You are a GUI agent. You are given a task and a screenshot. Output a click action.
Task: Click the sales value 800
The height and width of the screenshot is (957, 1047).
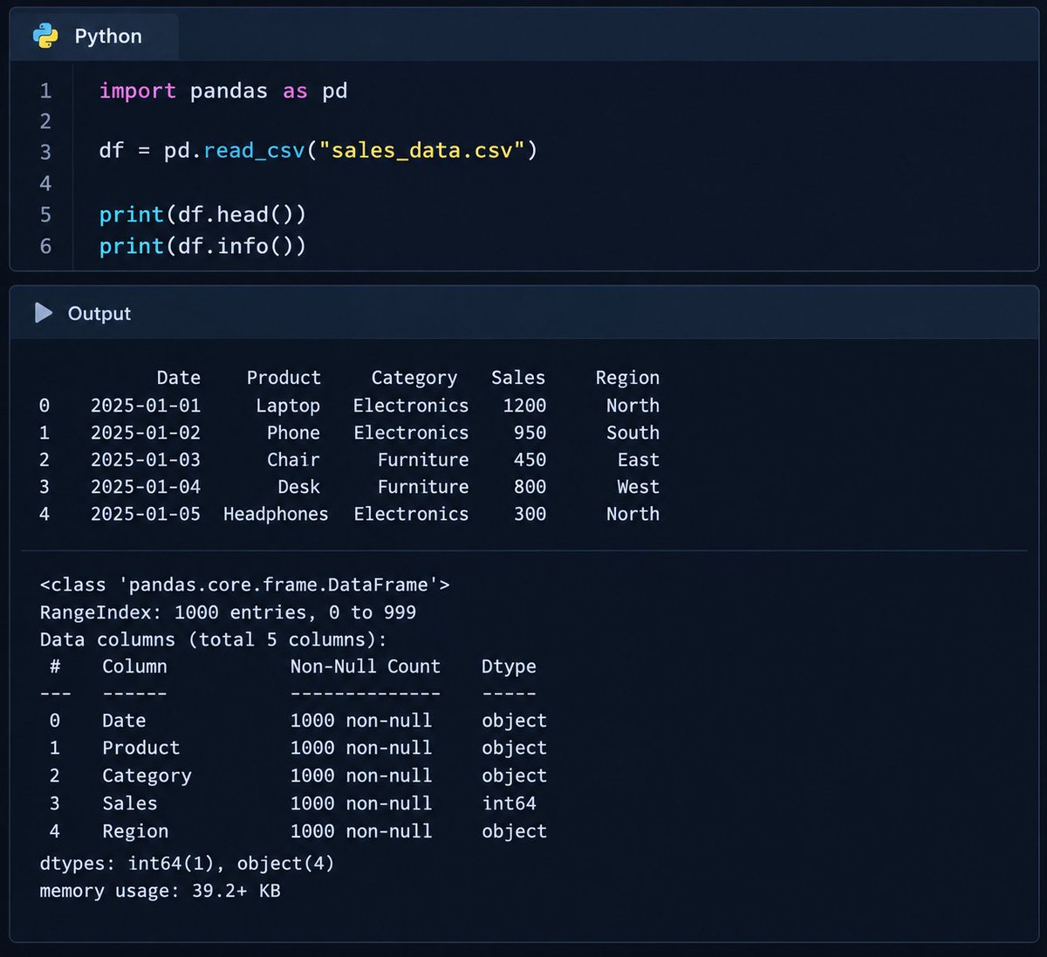(x=530, y=487)
